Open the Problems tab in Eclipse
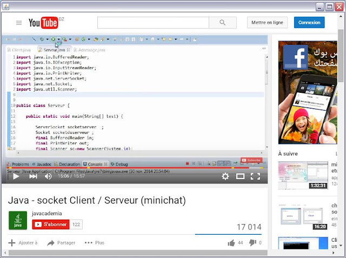 pos(18,164)
